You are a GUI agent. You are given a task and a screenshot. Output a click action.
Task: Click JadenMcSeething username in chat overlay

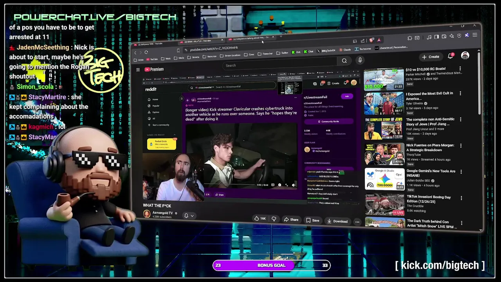[43, 47]
